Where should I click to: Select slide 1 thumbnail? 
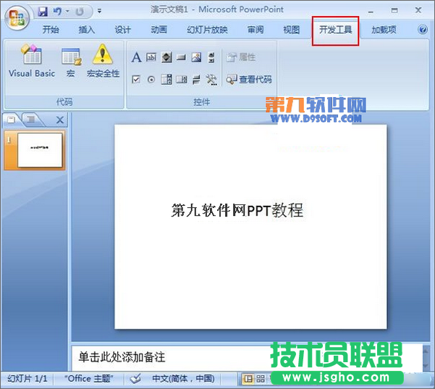(x=40, y=150)
